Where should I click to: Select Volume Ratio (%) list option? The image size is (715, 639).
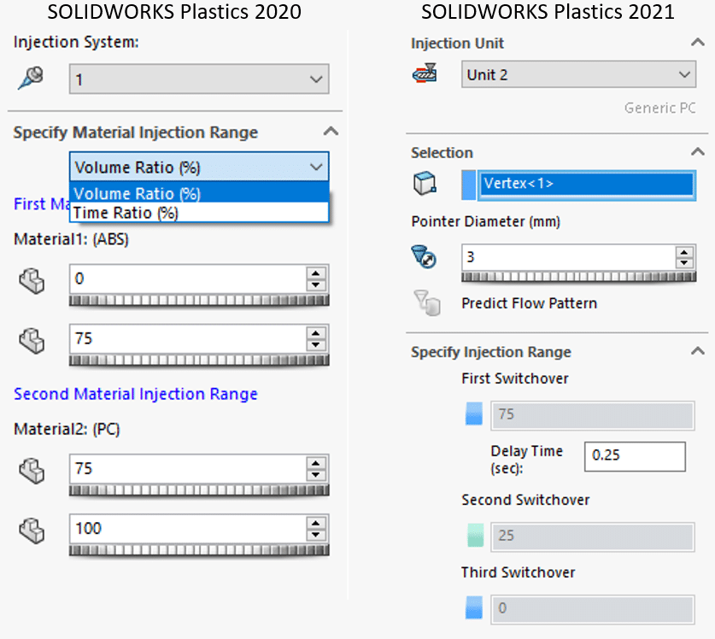click(x=199, y=193)
